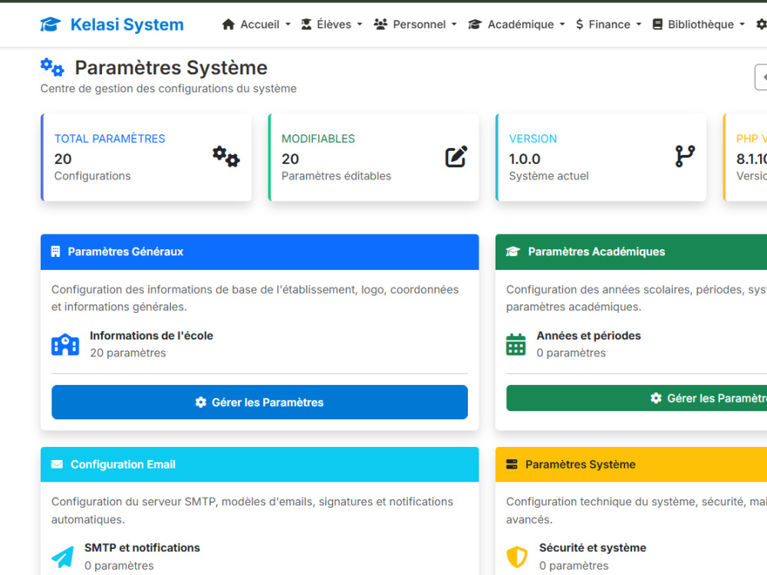This screenshot has height=575, width=767.
Task: Click the branch icon in Version card
Action: 685,156
